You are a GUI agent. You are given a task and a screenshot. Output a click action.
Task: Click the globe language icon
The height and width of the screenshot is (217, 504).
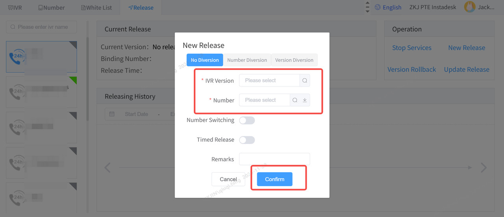pos(378,7)
